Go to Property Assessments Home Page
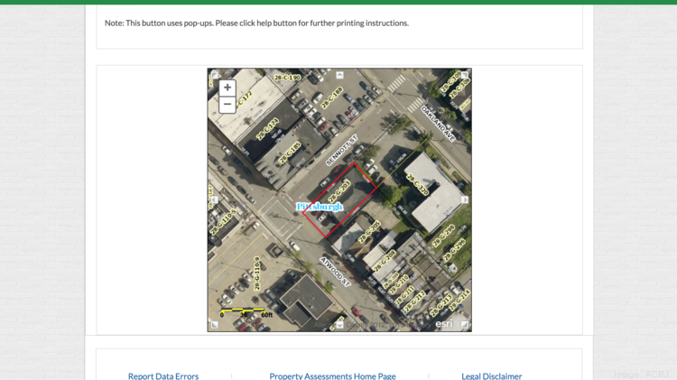The image size is (677, 380). point(332,375)
